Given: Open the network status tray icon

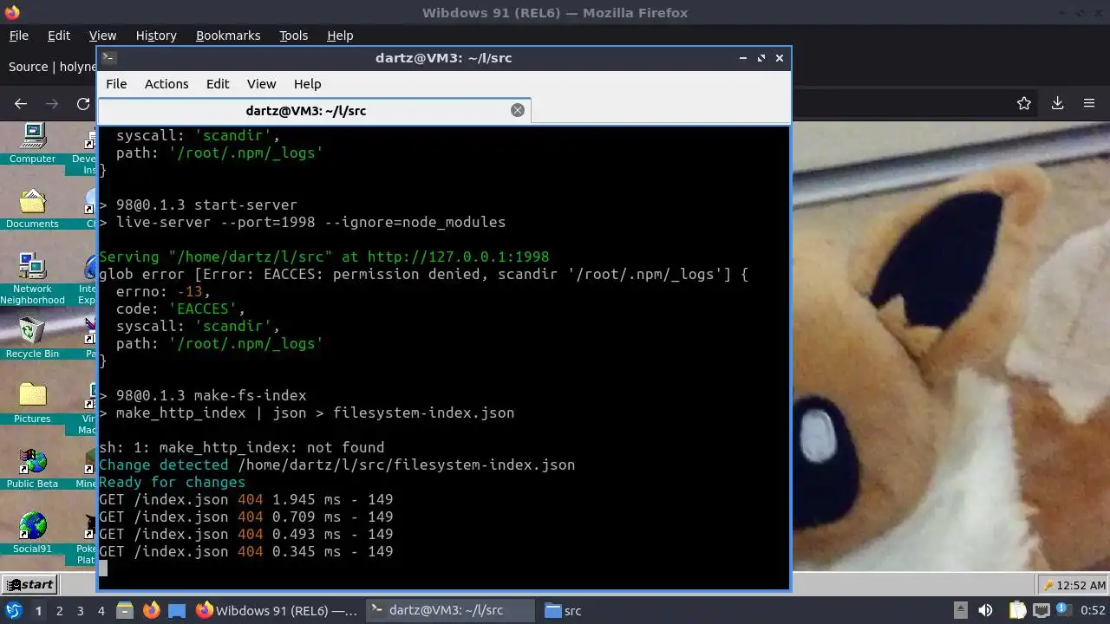Looking at the screenshot, I should coord(1041,610).
